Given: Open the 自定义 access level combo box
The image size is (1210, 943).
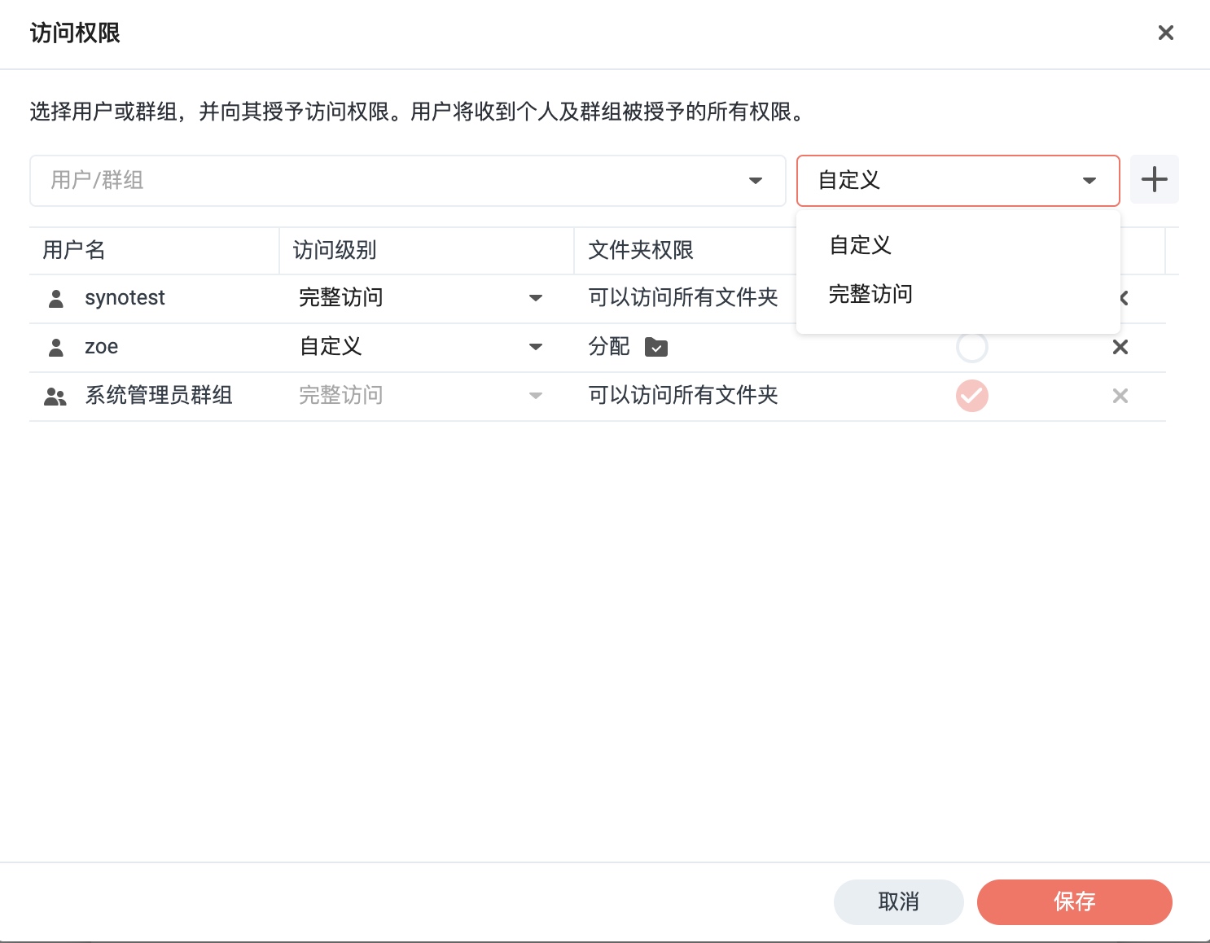Looking at the screenshot, I should pyautogui.click(x=958, y=181).
